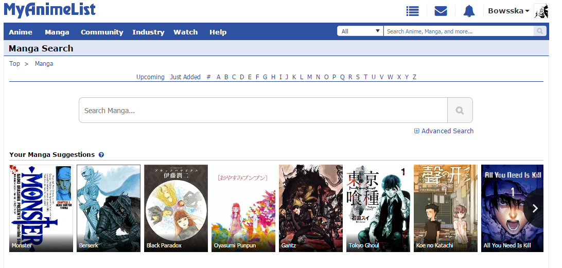Screen dimensions: 562x268
Task: Click the Manga breadcrumb link
Action: (x=44, y=63)
